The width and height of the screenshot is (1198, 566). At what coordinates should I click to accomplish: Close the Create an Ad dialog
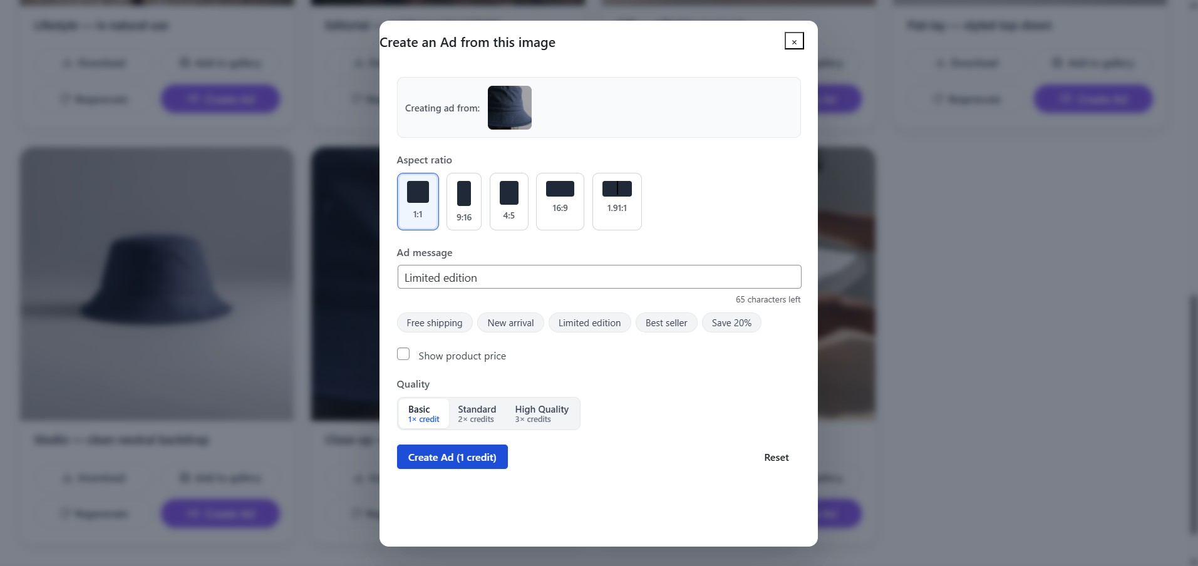(794, 41)
